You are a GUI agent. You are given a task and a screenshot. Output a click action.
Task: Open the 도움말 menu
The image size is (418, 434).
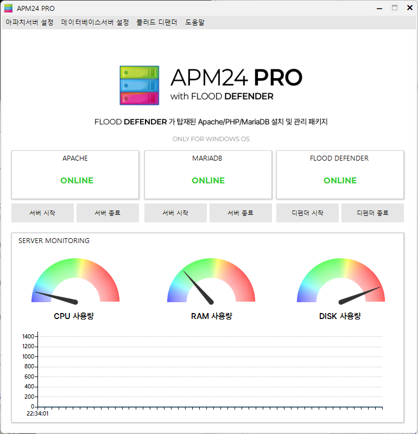point(195,22)
